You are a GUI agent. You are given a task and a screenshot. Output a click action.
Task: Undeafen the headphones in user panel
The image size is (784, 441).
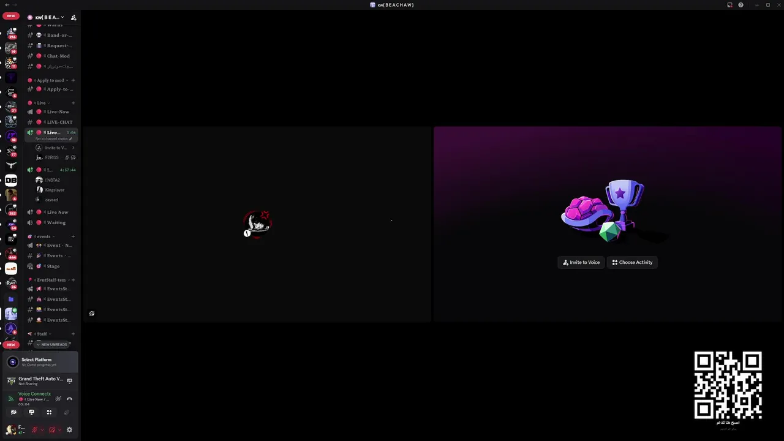[52, 430]
